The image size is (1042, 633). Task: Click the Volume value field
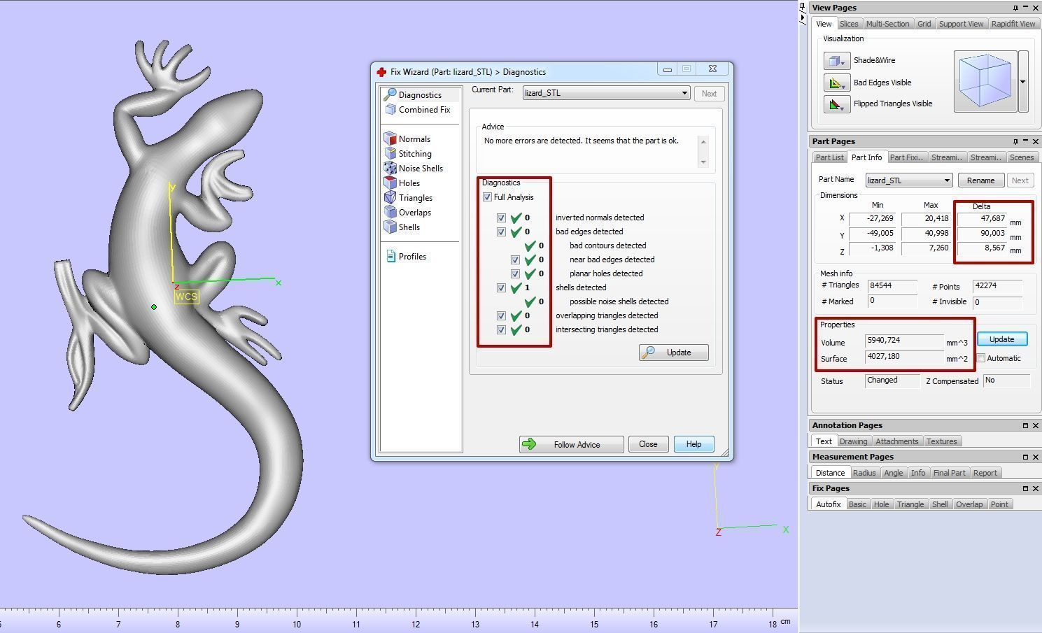pos(905,341)
